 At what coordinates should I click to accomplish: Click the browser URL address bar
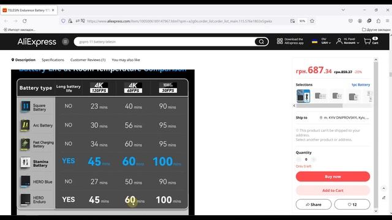pyautogui.click(x=179, y=21)
